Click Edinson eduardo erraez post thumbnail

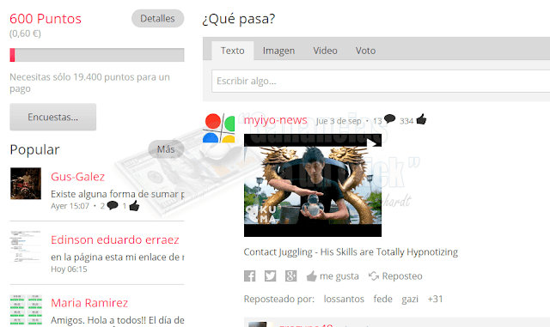pos(26,246)
